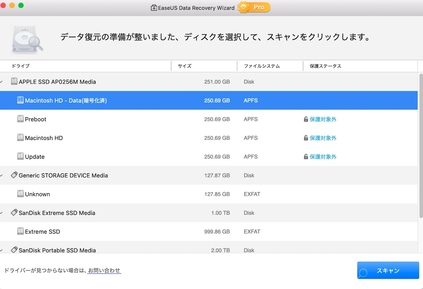Click the 127.87 GB size value
Image resolution: width=423 pixels, height=289 pixels.
(x=217, y=176)
